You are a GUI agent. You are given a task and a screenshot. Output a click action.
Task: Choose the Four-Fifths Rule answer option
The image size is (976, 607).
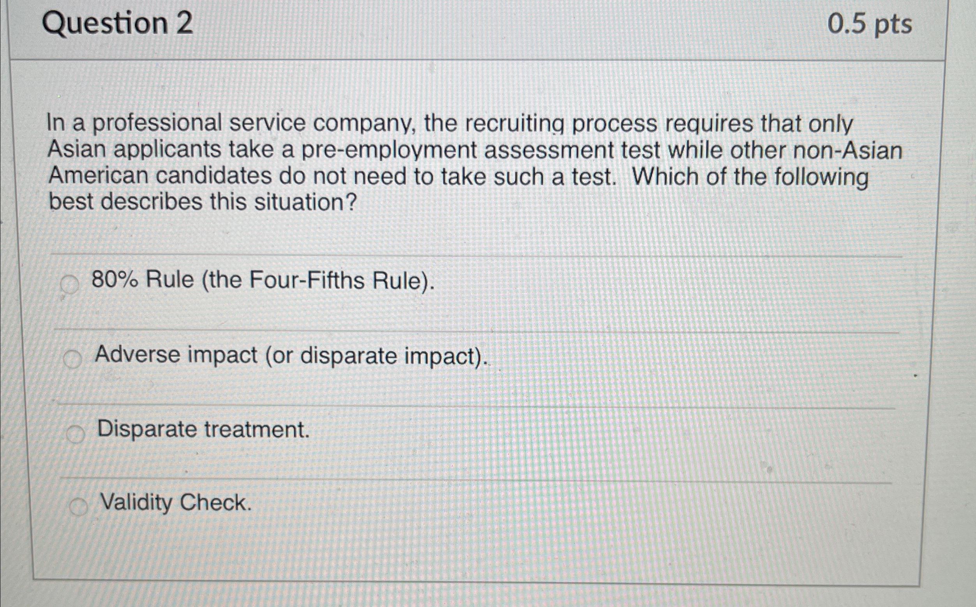pos(265,282)
